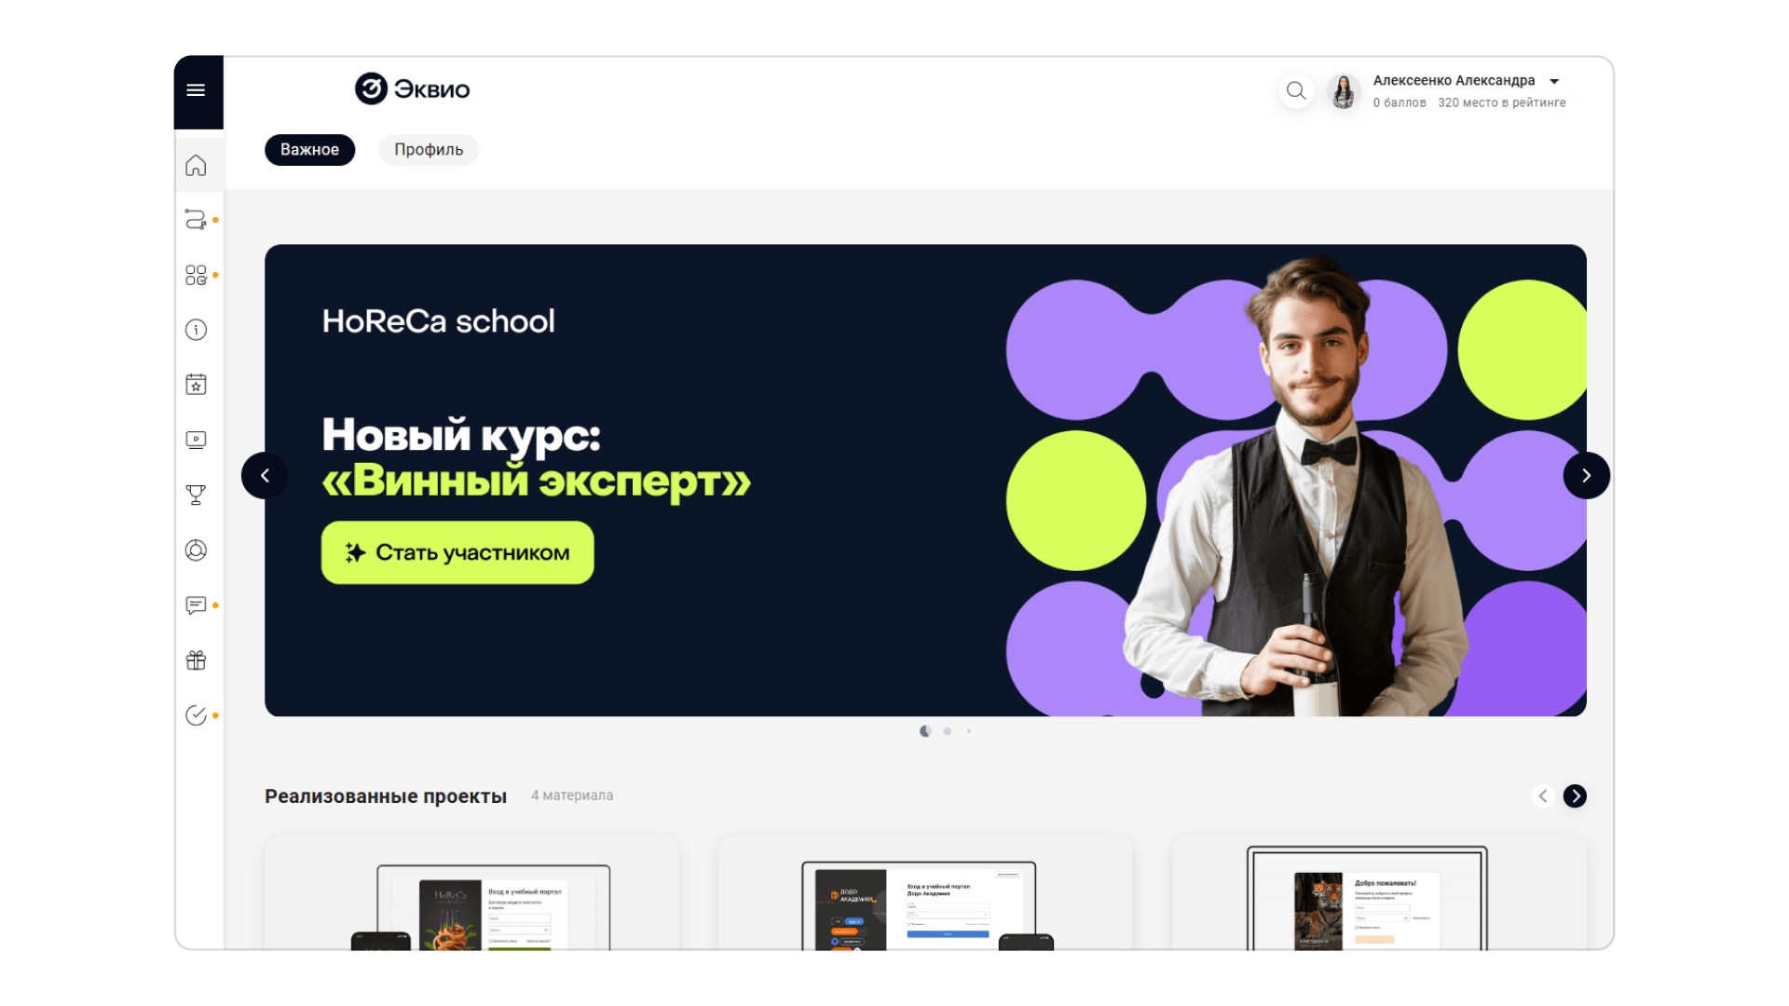Open the chat messages icon in sidebar
Image resolution: width=1789 pixels, height=1006 pixels.
tap(196, 605)
